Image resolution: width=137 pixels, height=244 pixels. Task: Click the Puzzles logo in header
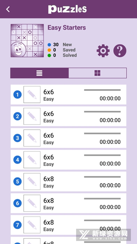pos(67,9)
